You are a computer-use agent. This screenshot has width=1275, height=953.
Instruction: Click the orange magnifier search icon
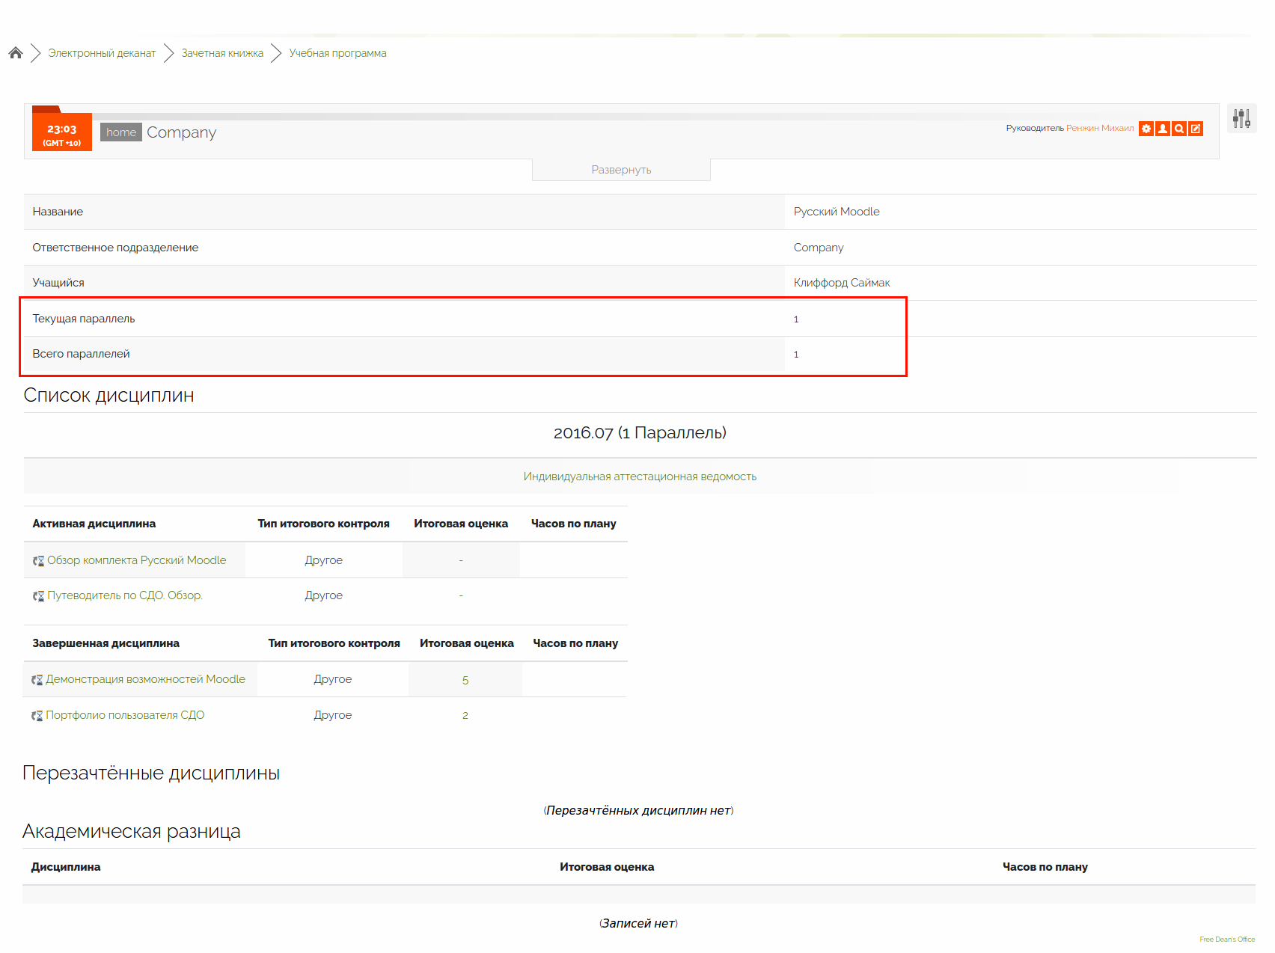point(1178,129)
